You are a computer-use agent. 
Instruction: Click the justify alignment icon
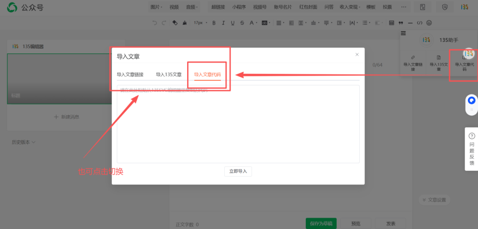pos(279,23)
